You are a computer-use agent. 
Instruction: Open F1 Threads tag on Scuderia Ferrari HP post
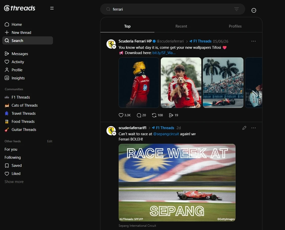click(201, 41)
